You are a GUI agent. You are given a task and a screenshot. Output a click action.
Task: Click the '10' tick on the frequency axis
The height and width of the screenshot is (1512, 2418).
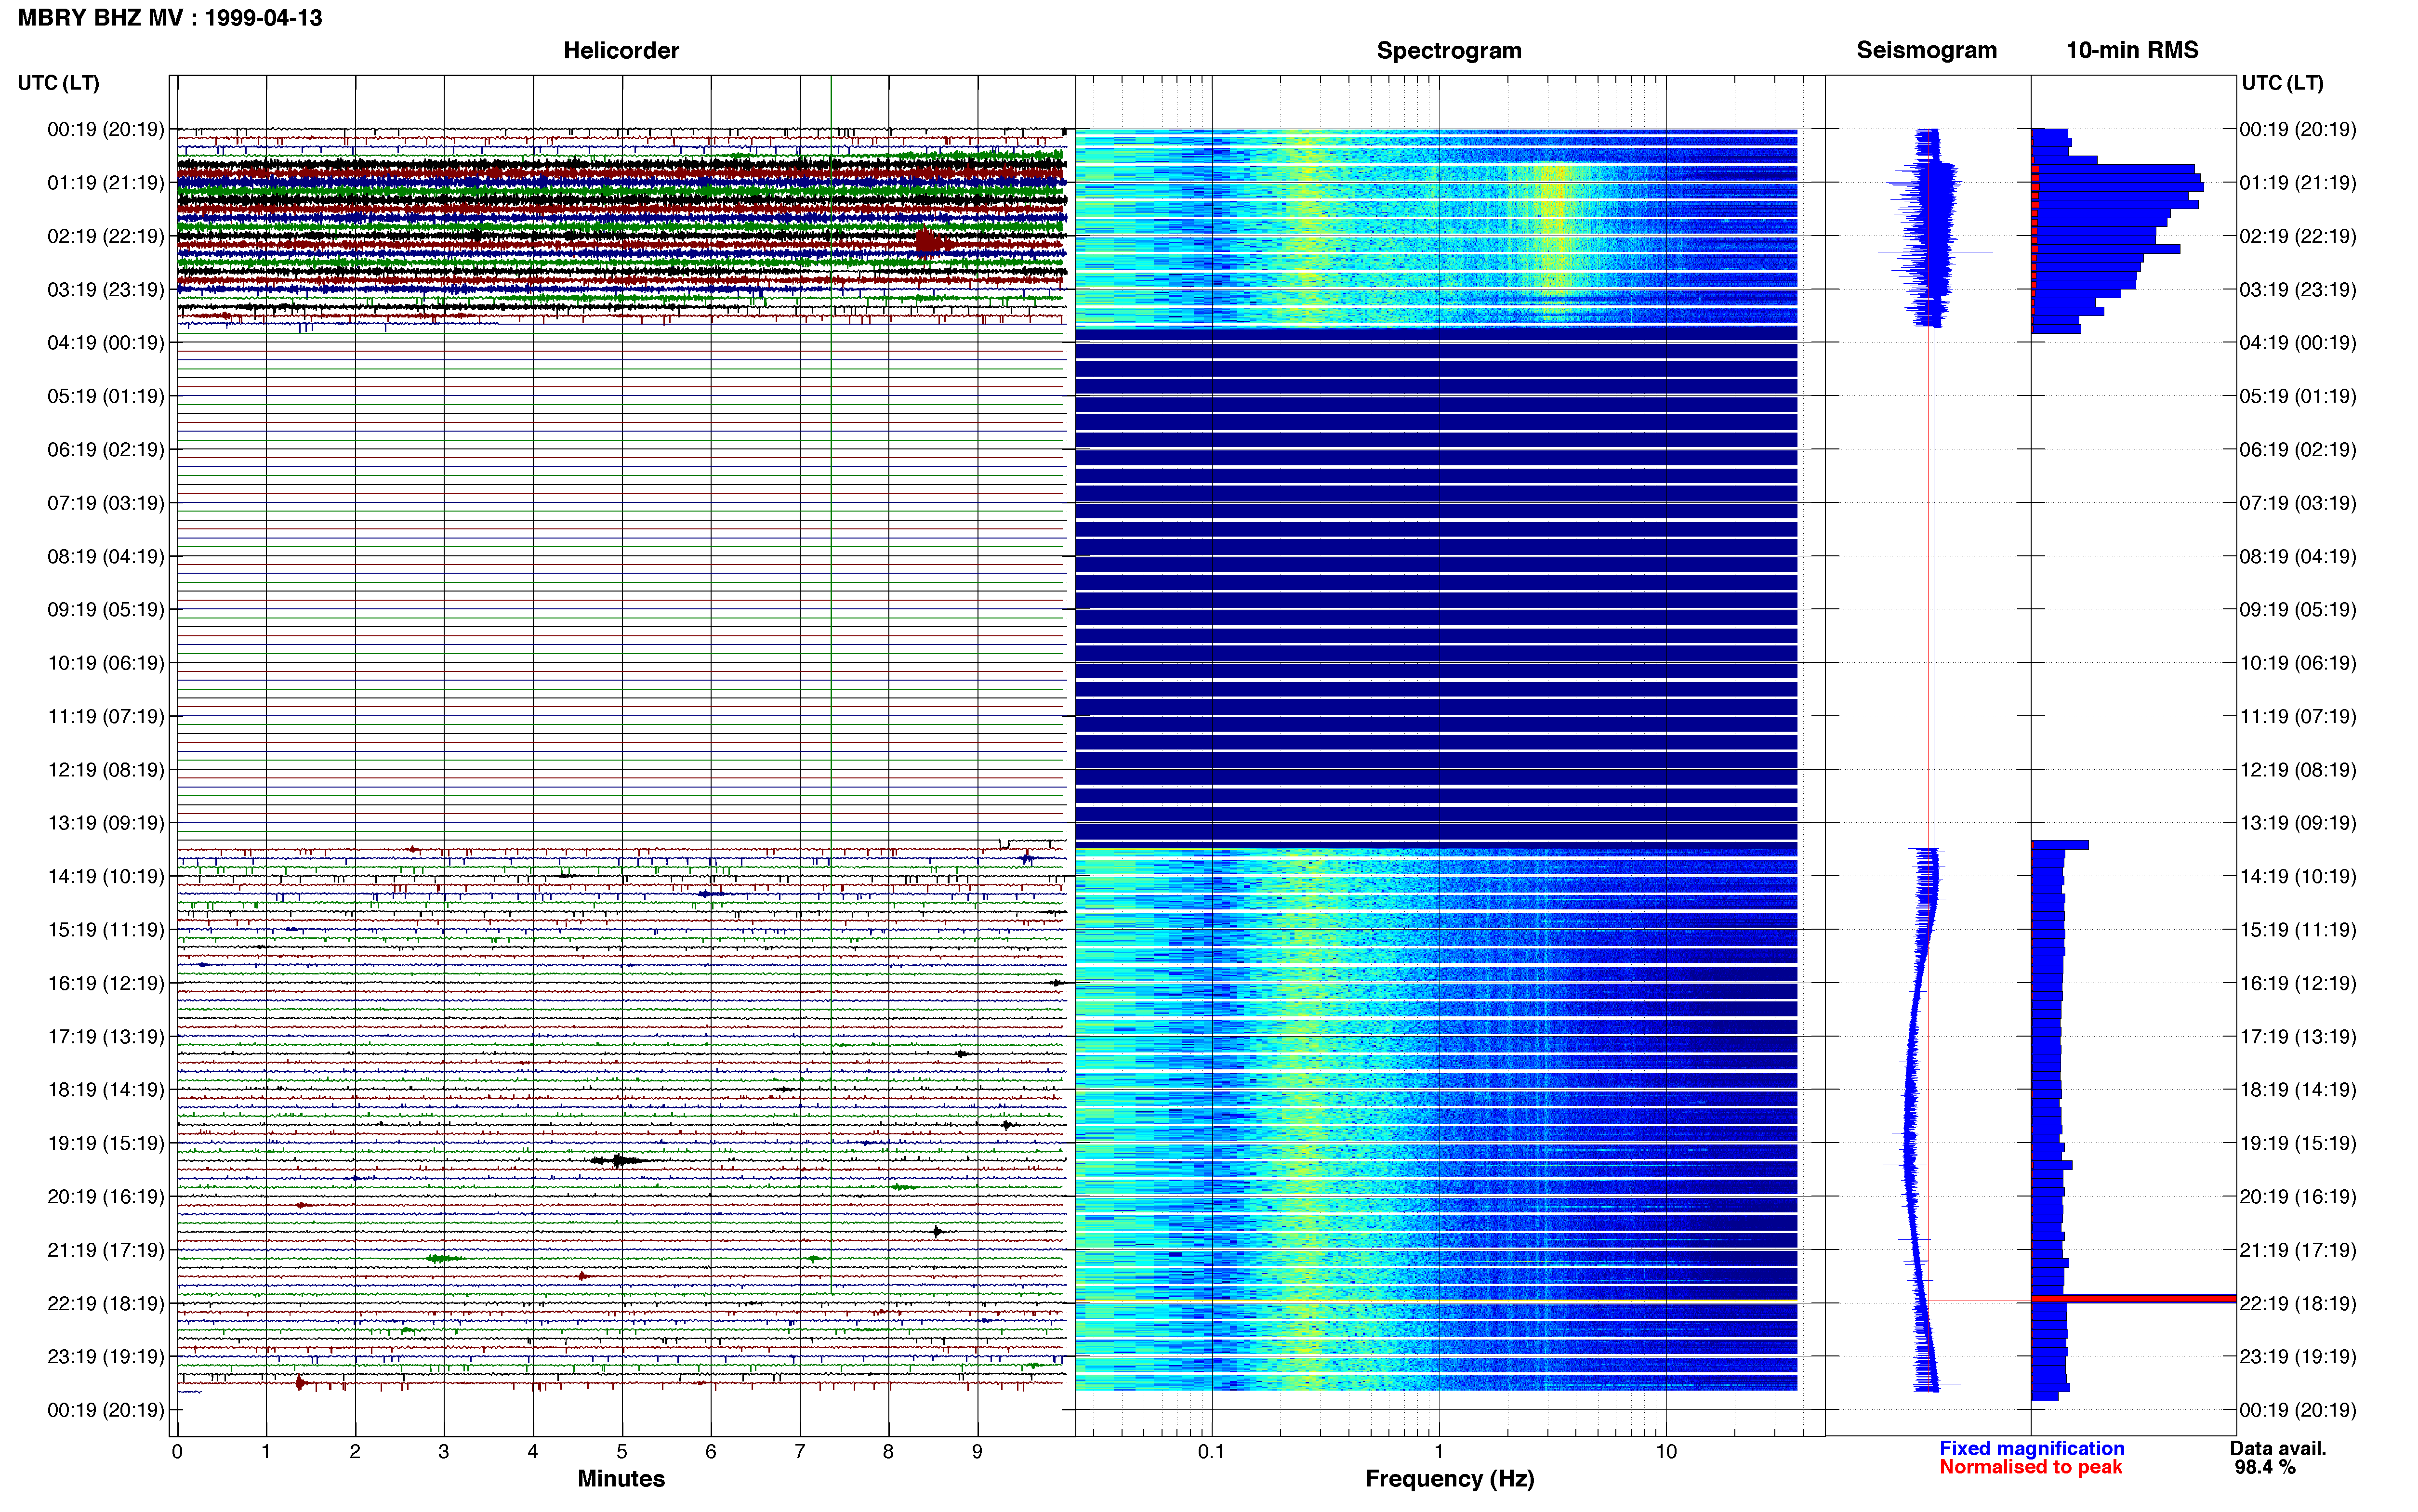click(1666, 1452)
